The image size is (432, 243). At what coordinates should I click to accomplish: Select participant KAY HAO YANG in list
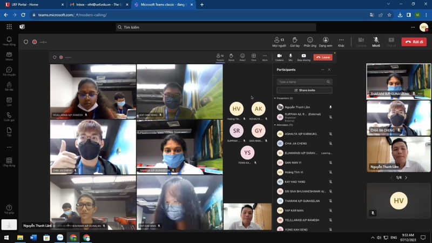pyautogui.click(x=305, y=182)
